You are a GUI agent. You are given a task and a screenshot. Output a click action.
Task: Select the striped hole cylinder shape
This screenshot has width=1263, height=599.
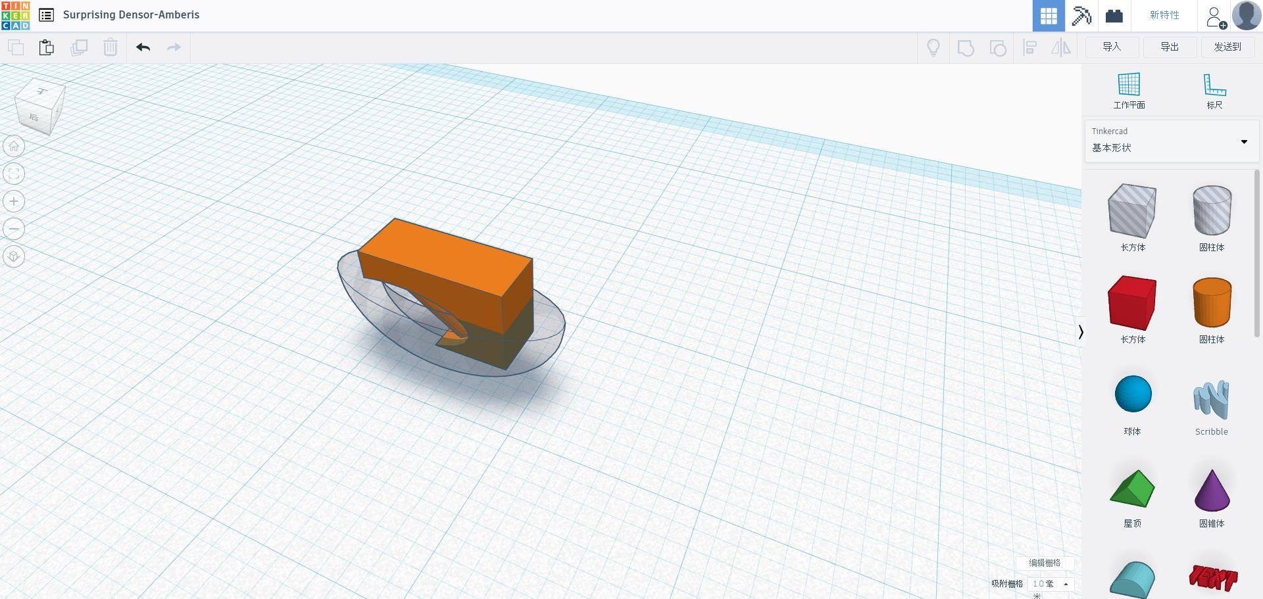tap(1212, 210)
